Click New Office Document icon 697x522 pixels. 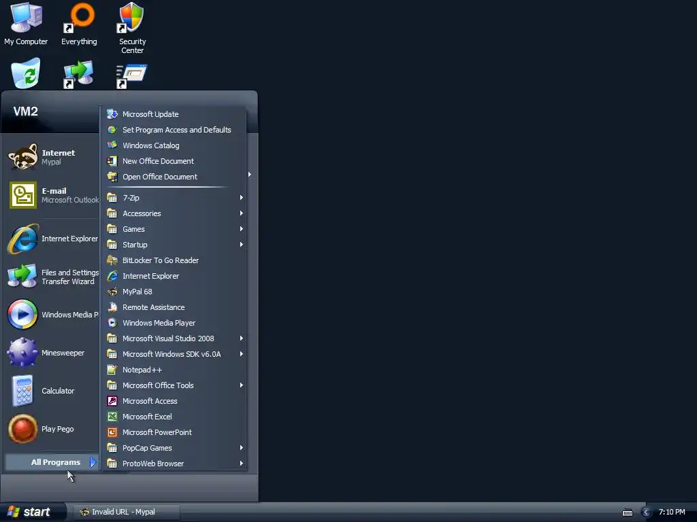coord(112,161)
